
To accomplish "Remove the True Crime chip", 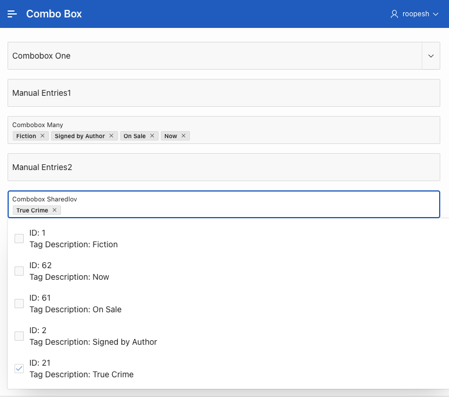I will 55,210.
